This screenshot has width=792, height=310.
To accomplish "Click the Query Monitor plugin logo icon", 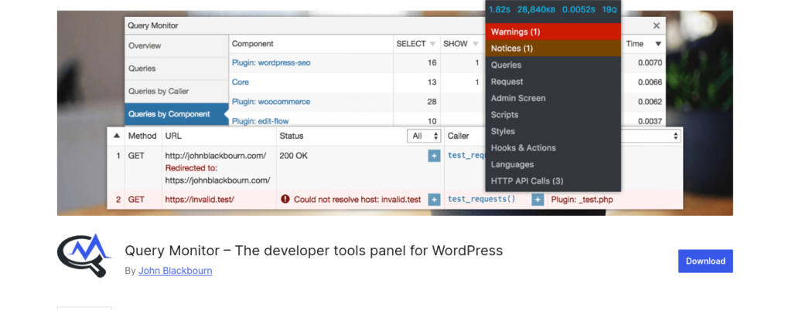I will click(84, 255).
